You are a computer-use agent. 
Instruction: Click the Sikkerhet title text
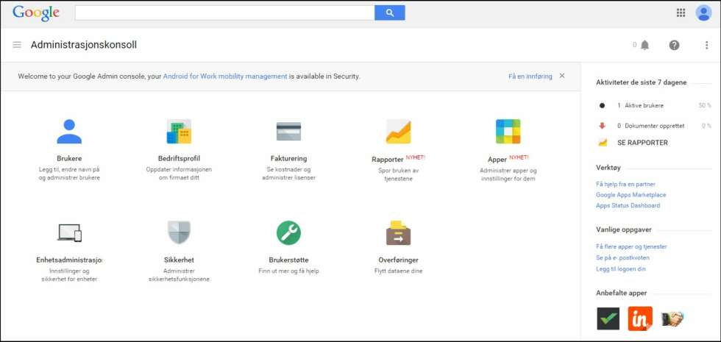pyautogui.click(x=179, y=260)
